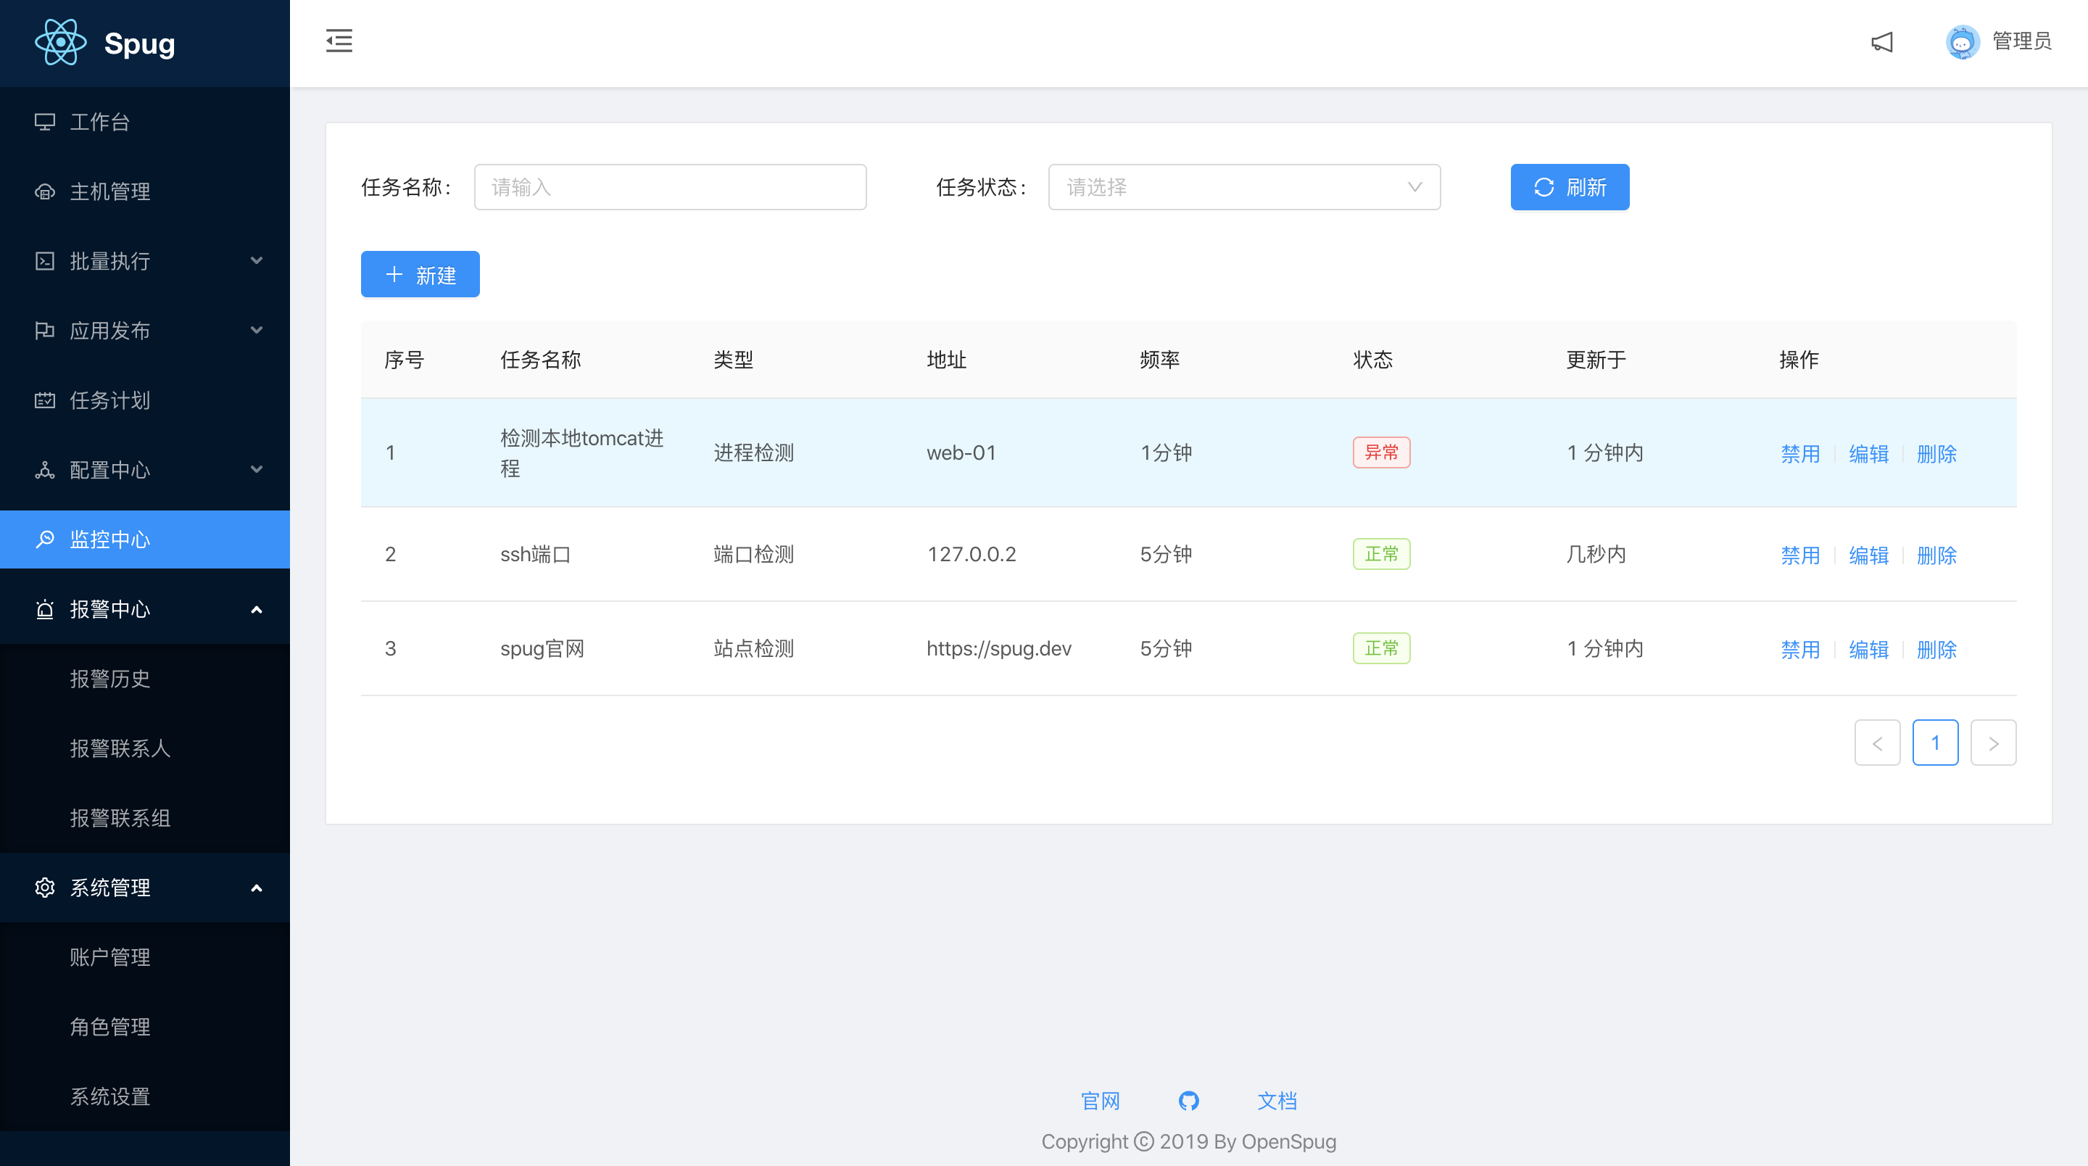The width and height of the screenshot is (2088, 1166).
Task: Go to previous page arrow
Action: point(1877,743)
